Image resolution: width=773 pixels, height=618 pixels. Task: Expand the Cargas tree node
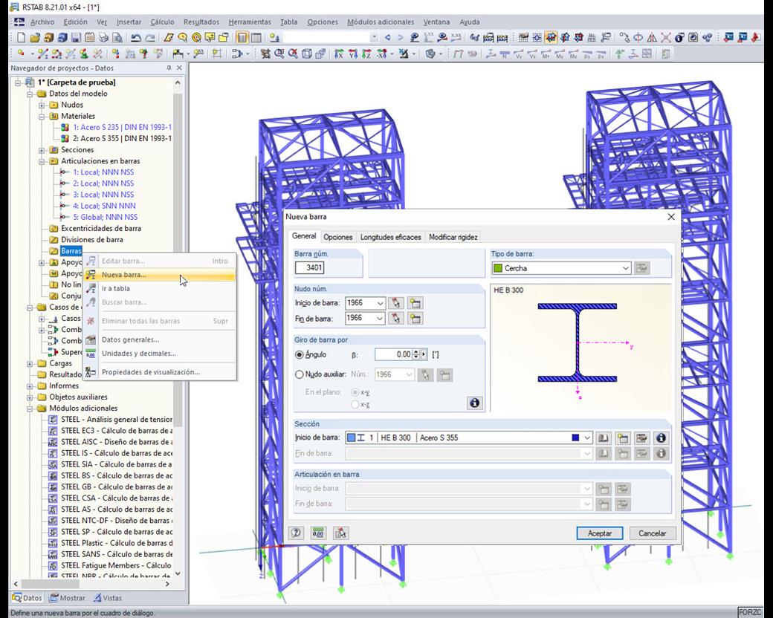click(30, 364)
